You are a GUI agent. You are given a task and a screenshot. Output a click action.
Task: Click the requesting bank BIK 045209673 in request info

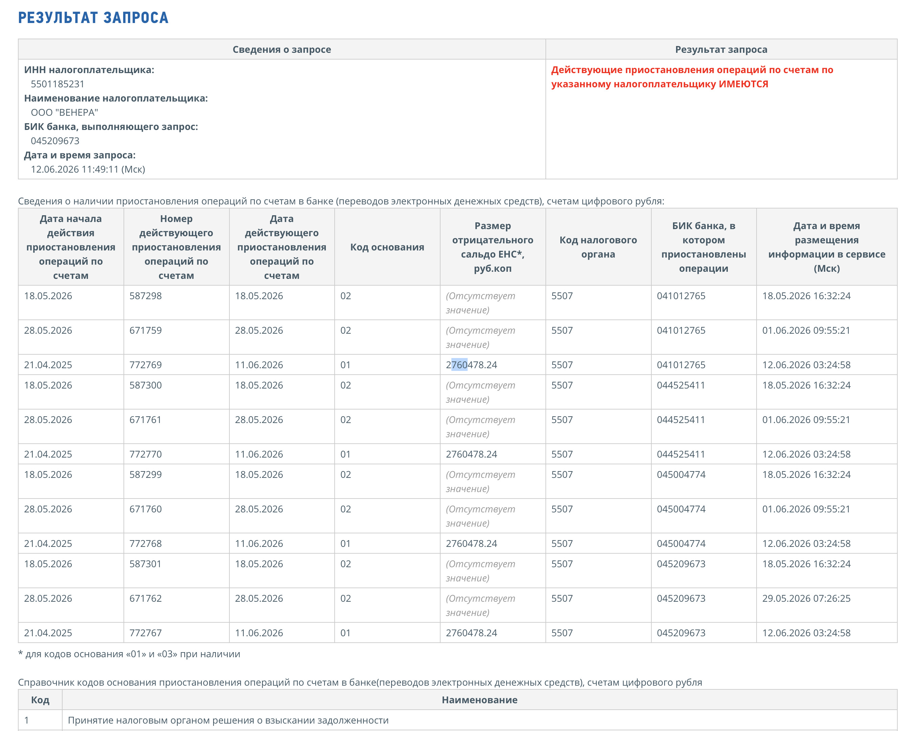click(55, 141)
